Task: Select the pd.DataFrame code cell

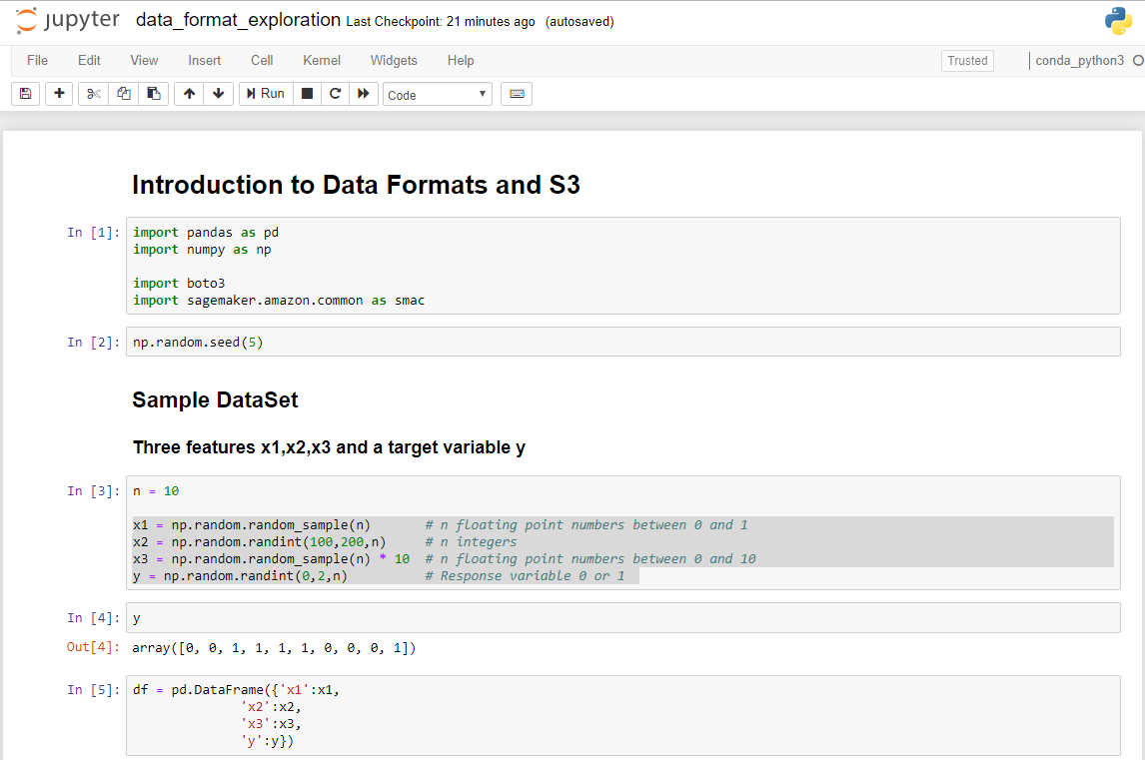Action: (x=622, y=715)
